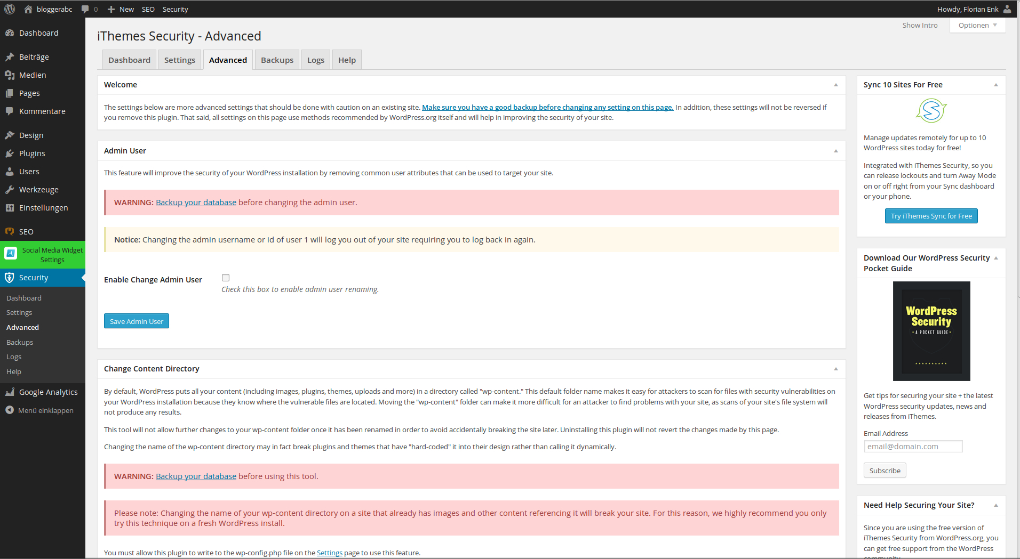Open Logs in Security submenu
This screenshot has height=559, width=1020.
tap(14, 357)
